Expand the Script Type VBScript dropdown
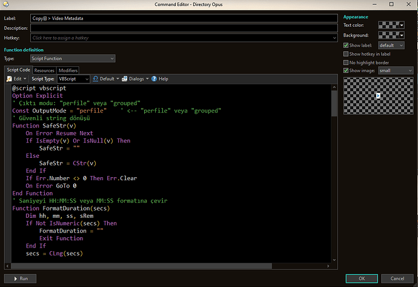Image resolution: width=418 pixels, height=287 pixels. tap(74, 79)
